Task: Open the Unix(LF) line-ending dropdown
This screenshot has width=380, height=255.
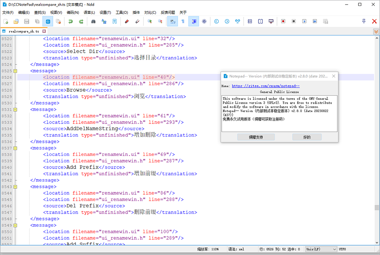Action: (321, 249)
